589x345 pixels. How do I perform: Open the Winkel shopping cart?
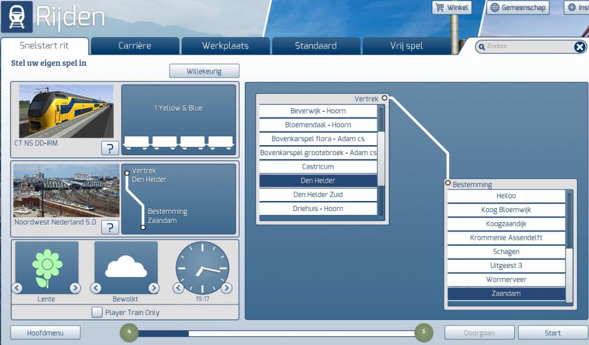tap(452, 8)
